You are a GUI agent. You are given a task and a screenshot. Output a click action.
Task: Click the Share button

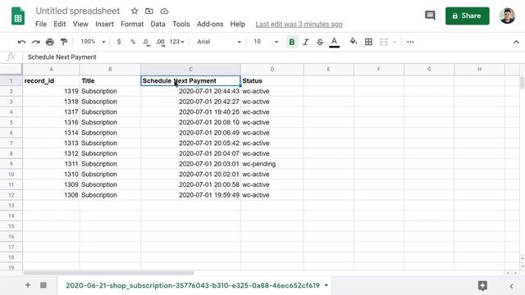[467, 16]
